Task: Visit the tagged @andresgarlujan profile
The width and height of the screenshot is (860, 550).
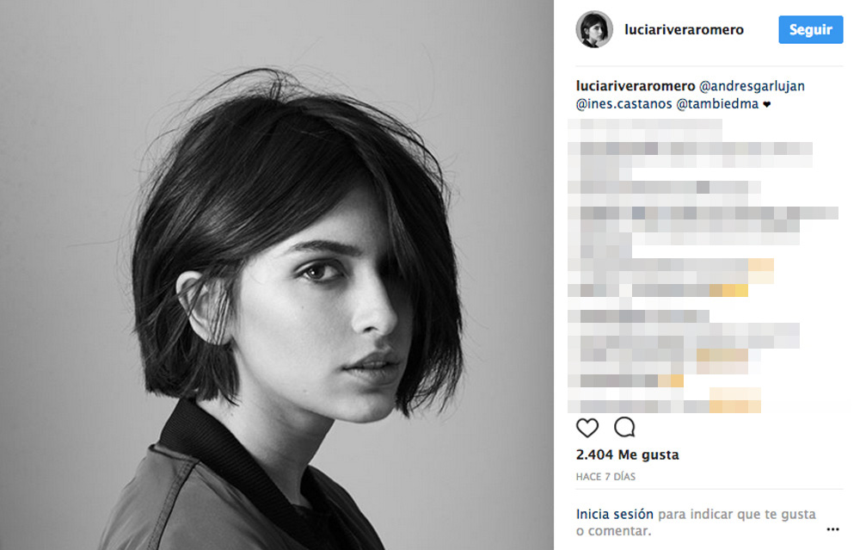Action: tap(752, 86)
